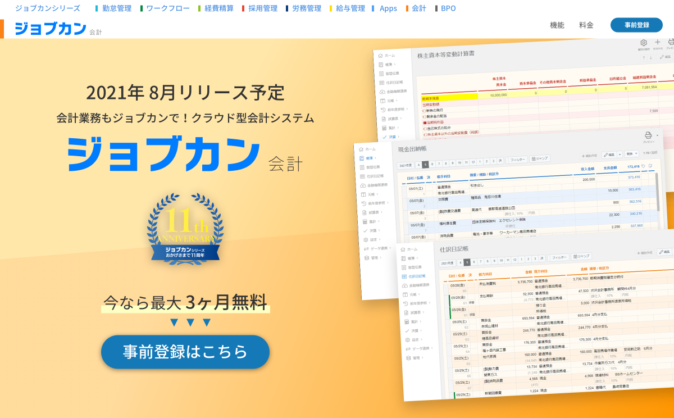674x418 pixels.
Task: Click ホーム house icon in 現金出納帳 sidebar
Action: [361, 149]
